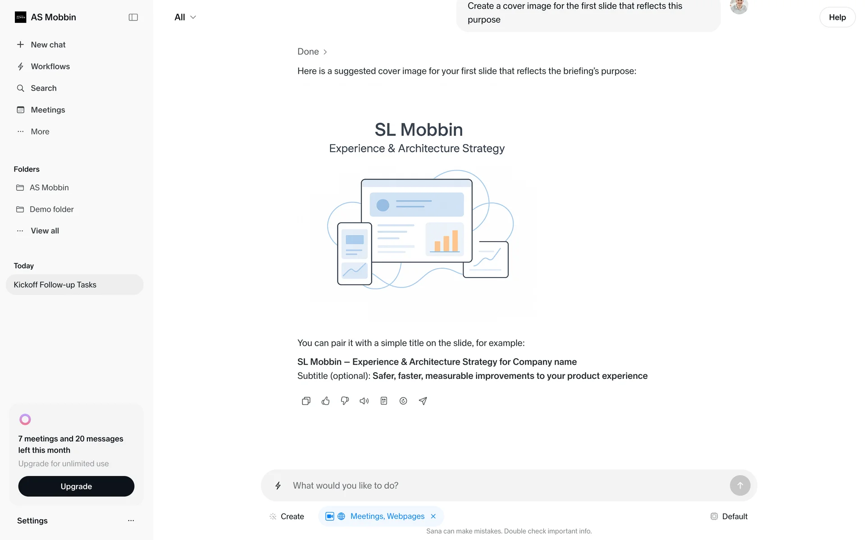Click the send/share paper plane icon
This screenshot has height=540, width=865.
coord(423,401)
